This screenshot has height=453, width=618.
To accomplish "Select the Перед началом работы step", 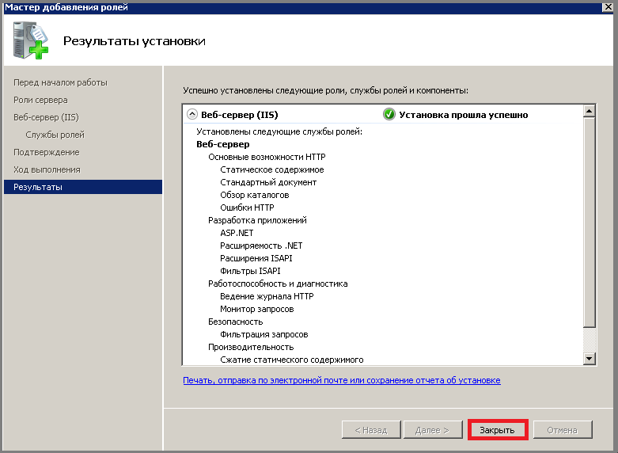I will coord(60,82).
